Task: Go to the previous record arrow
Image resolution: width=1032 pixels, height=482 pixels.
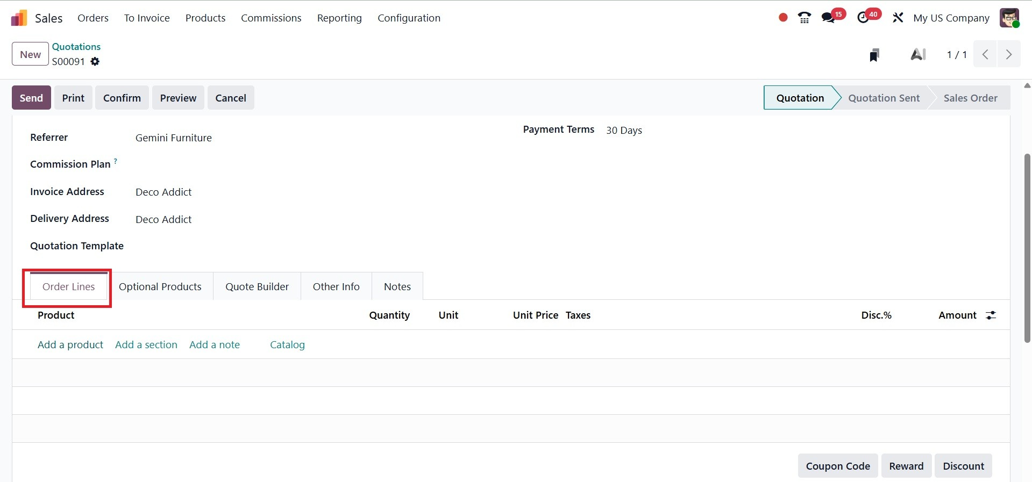Action: coord(985,54)
